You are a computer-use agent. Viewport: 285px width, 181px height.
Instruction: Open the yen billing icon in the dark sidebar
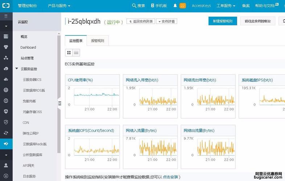pyautogui.click(x=6, y=176)
